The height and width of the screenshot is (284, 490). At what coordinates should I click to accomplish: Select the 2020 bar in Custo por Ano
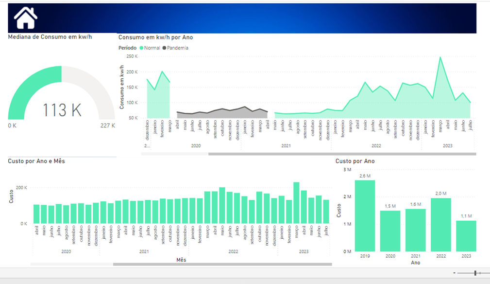[x=390, y=231]
